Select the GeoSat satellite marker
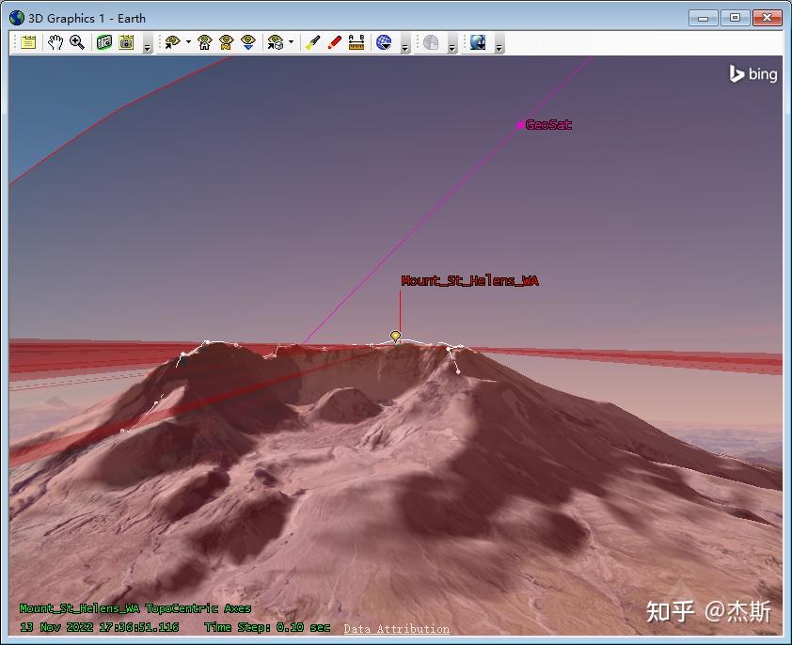The image size is (792, 645). click(520, 125)
